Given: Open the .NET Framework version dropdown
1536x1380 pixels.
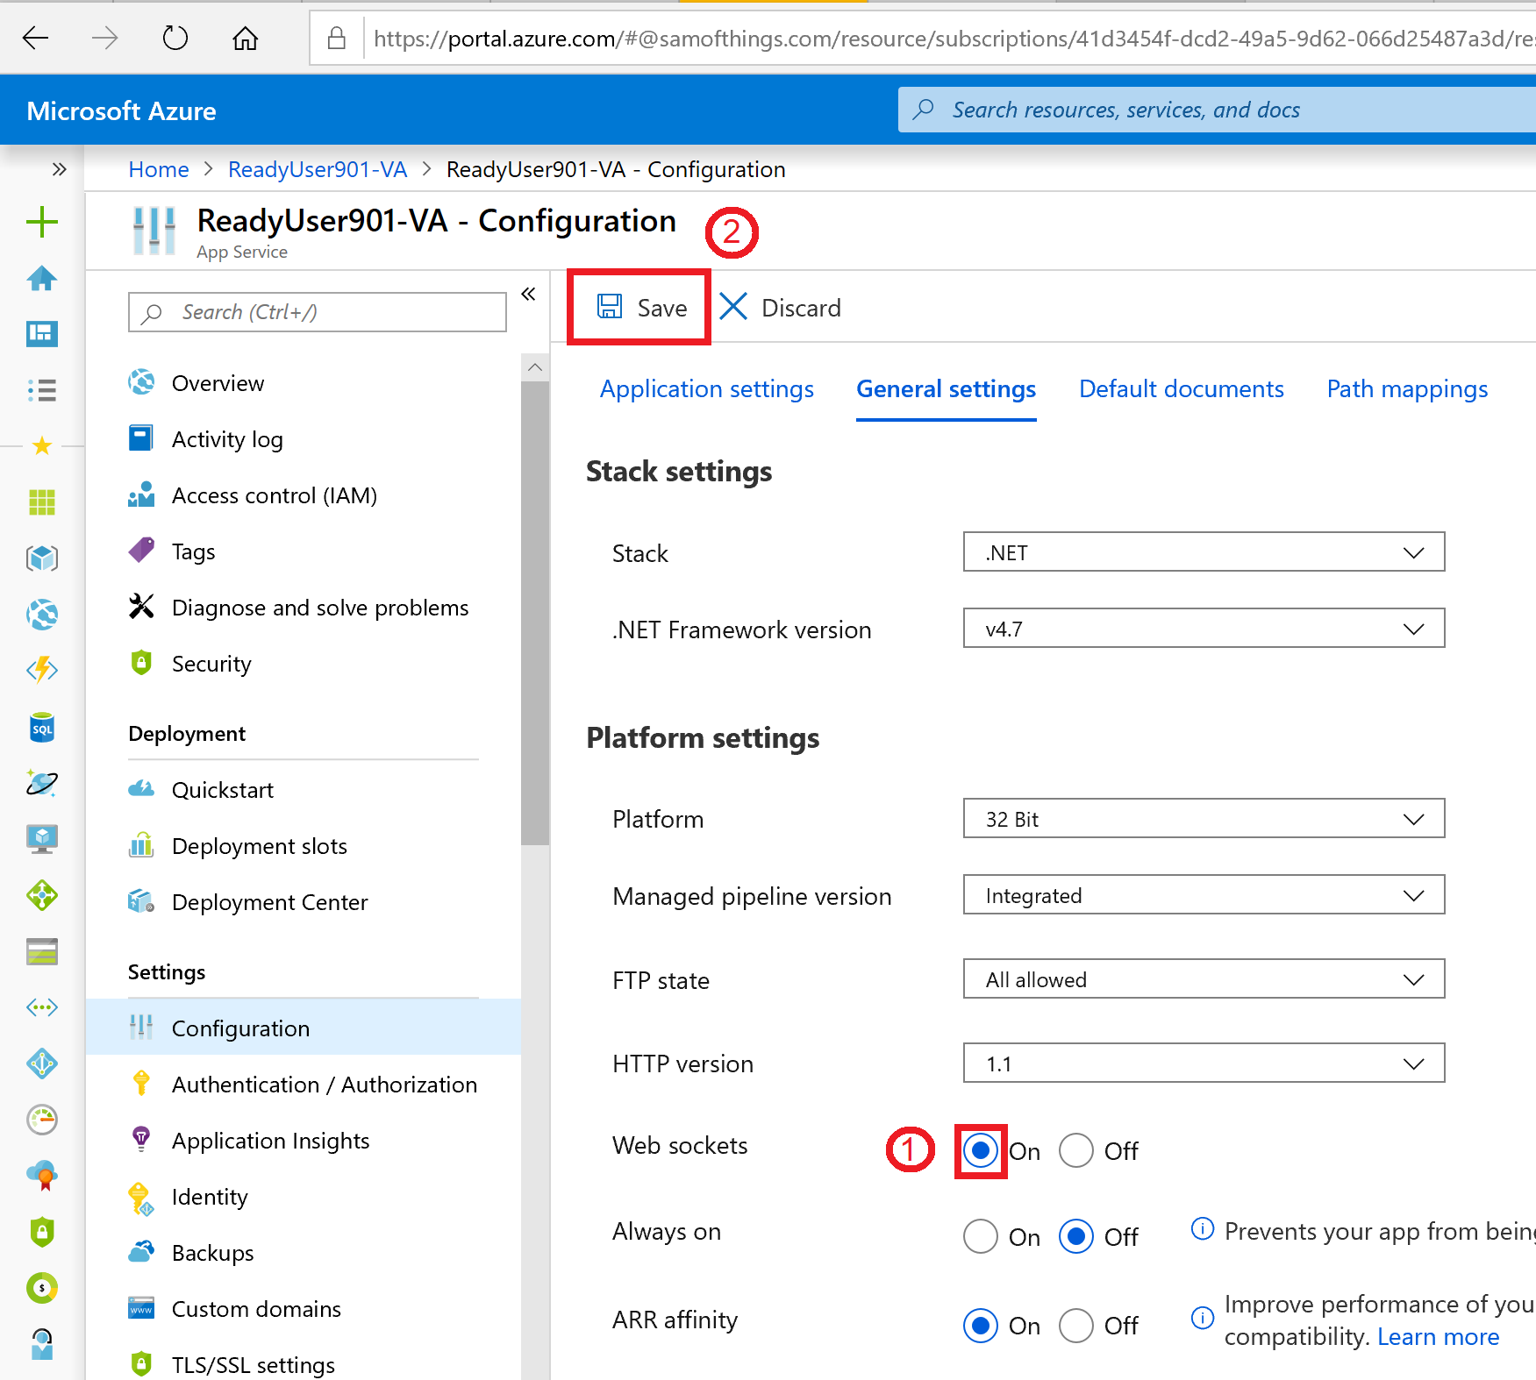Looking at the screenshot, I should (1204, 628).
